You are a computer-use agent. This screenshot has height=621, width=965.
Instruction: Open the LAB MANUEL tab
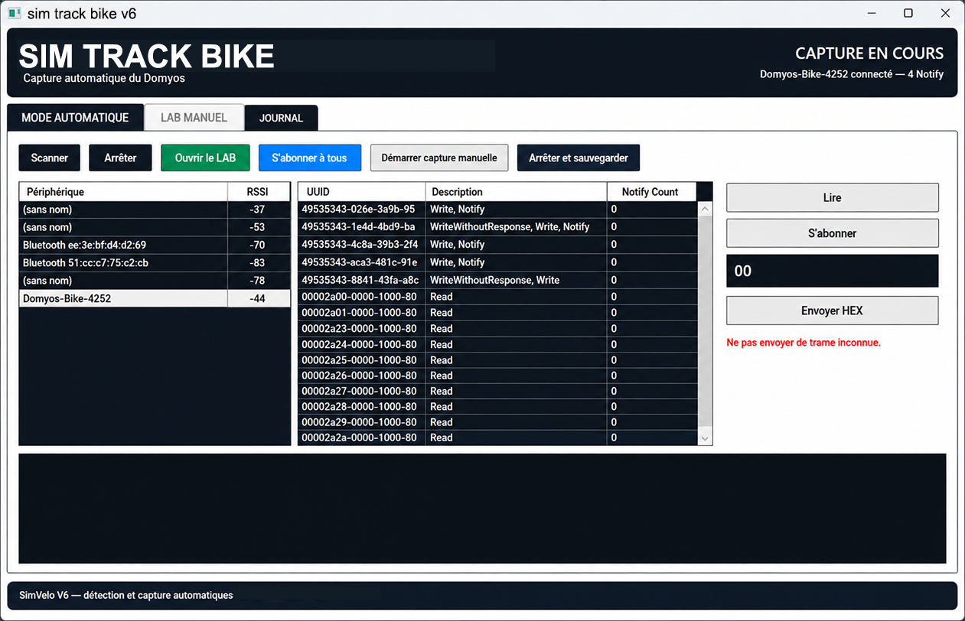pos(194,118)
